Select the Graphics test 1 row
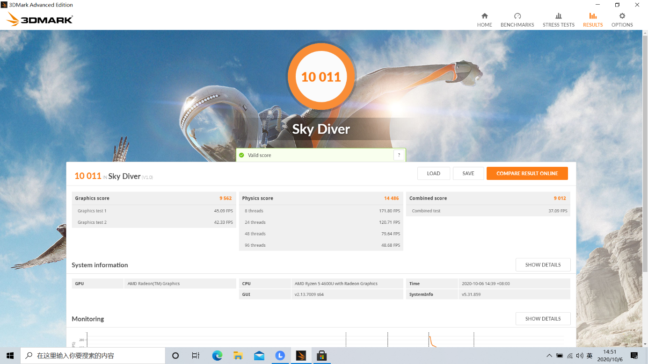The height and width of the screenshot is (364, 648). point(154,211)
